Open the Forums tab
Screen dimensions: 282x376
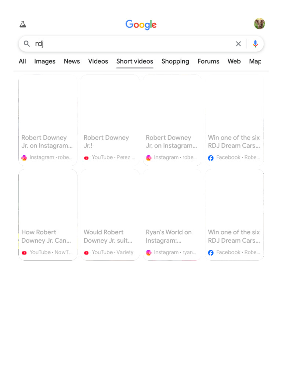pyautogui.click(x=208, y=61)
